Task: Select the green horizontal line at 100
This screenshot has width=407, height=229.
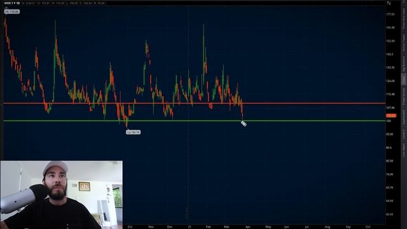Action: point(194,121)
